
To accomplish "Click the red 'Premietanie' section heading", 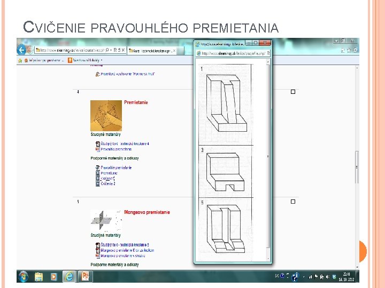I will pos(136,102).
